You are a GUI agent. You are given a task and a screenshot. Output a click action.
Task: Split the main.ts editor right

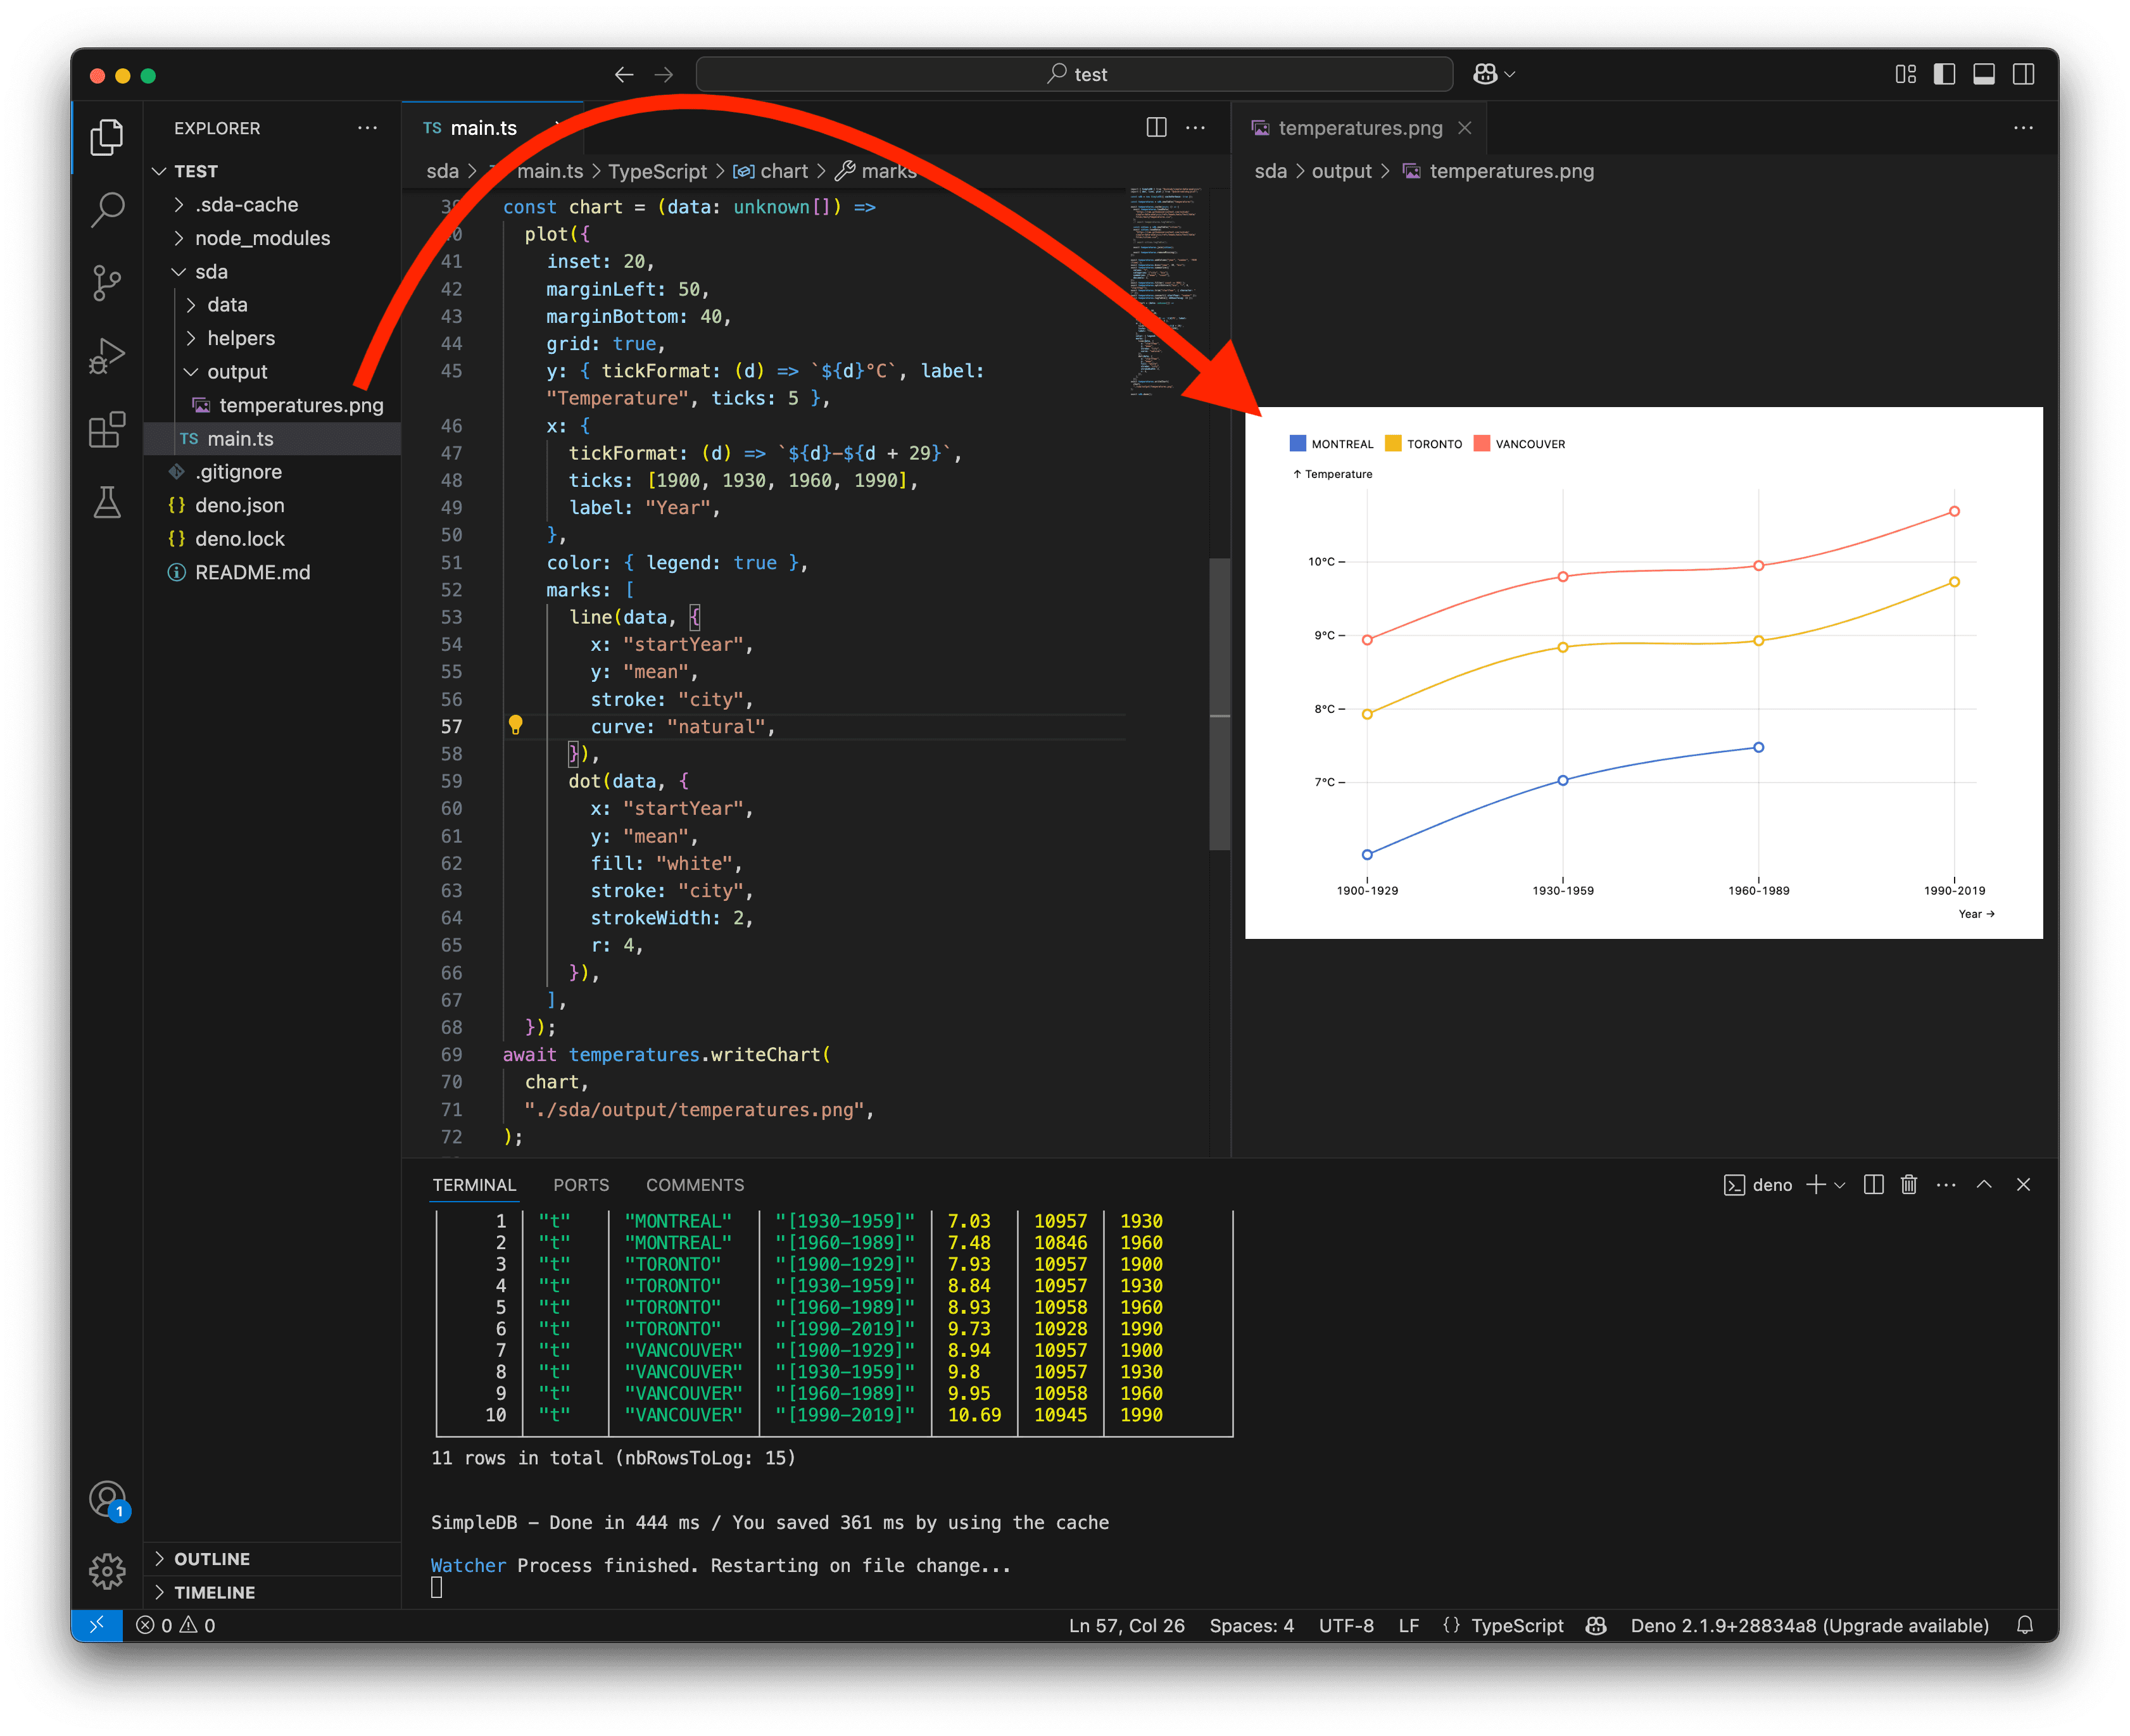[1156, 127]
